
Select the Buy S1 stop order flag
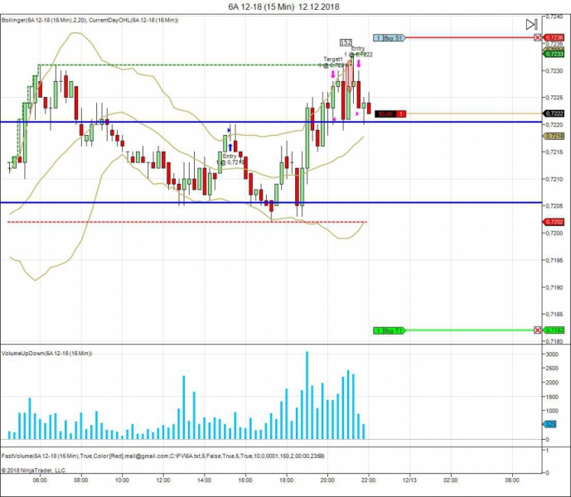(389, 38)
